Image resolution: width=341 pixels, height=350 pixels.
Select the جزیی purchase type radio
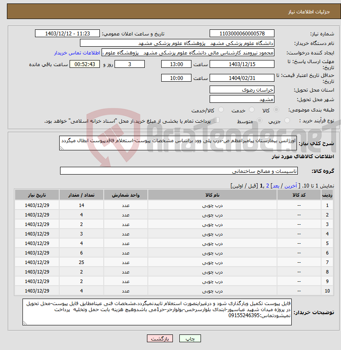287,121
